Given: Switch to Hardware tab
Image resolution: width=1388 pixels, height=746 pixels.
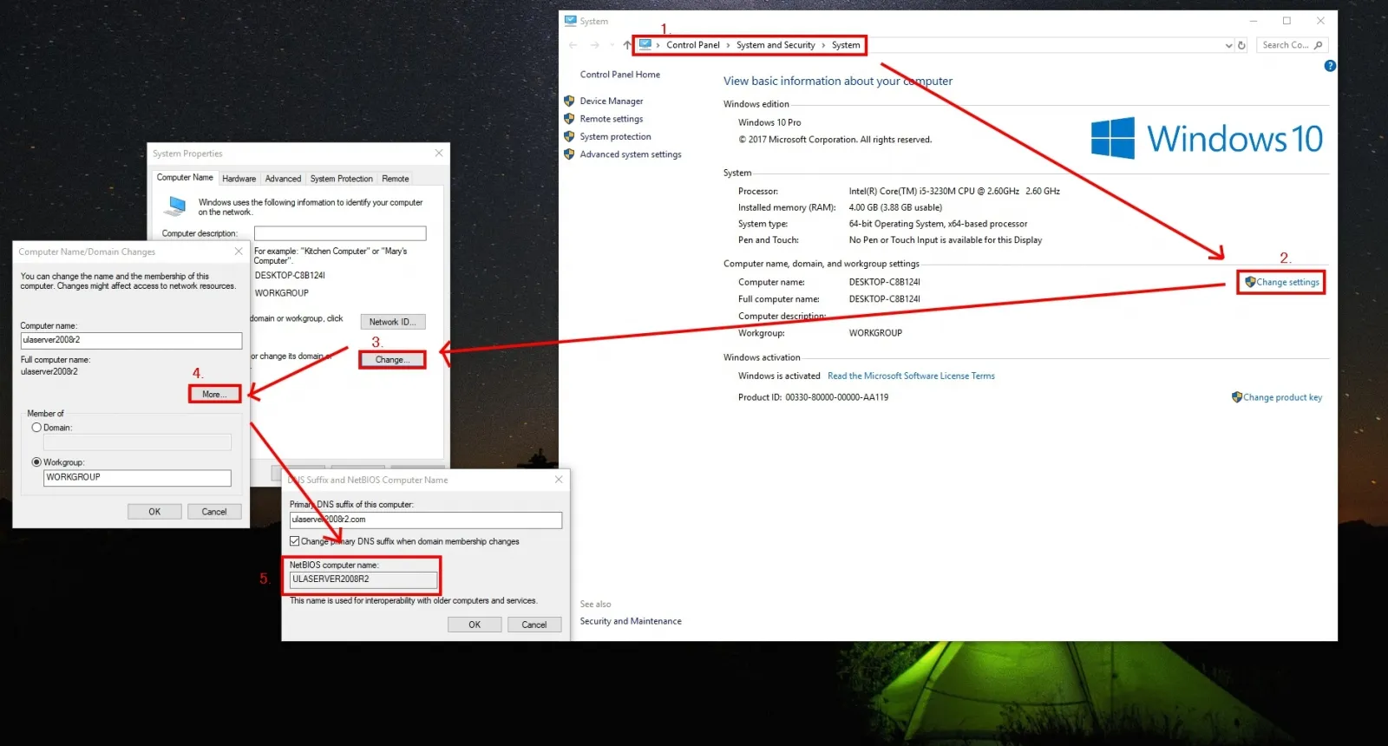Looking at the screenshot, I should coord(239,179).
